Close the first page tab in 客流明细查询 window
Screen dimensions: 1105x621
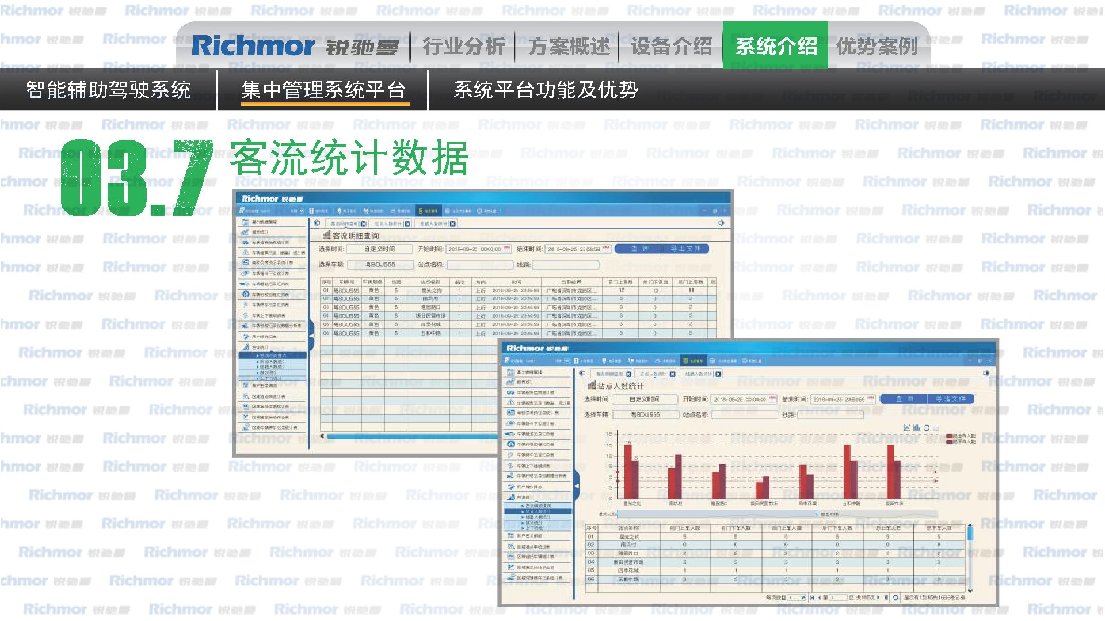[363, 223]
